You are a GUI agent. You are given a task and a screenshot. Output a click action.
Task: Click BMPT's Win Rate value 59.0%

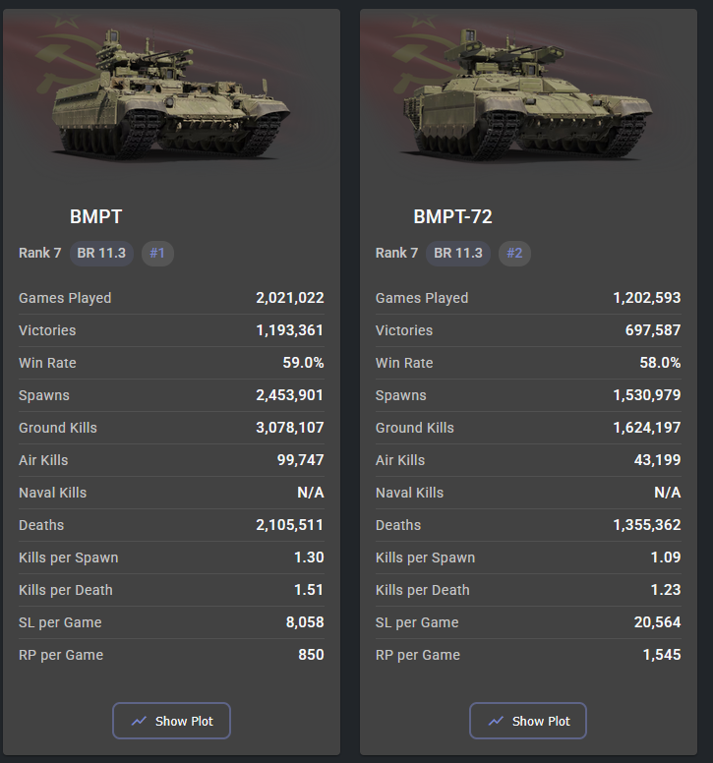pos(303,363)
